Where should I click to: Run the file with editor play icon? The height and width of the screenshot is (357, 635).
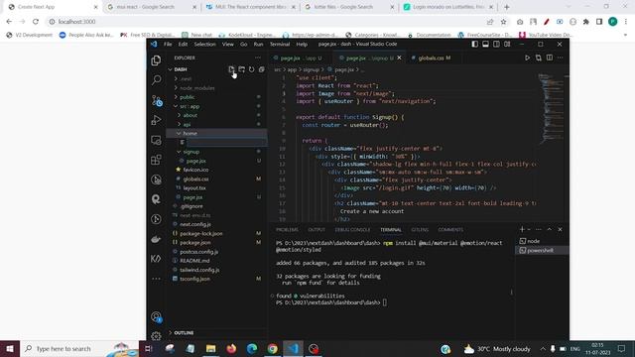(x=527, y=58)
